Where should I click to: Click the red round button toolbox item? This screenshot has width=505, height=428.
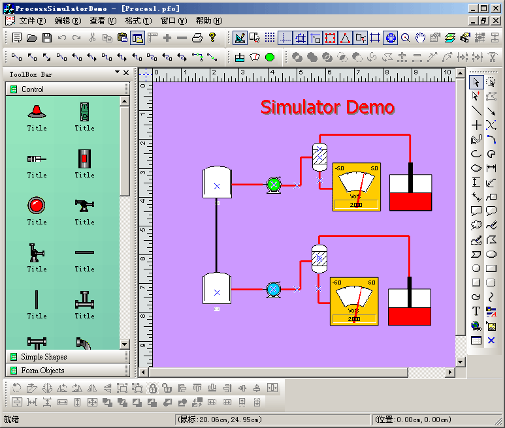click(x=37, y=206)
